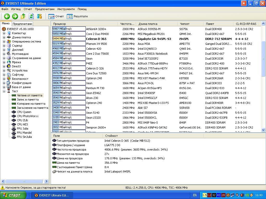The image size is (266, 199).
Task: Switch to the Меню sidebar tab
Action: pyautogui.click(x=6, y=24)
